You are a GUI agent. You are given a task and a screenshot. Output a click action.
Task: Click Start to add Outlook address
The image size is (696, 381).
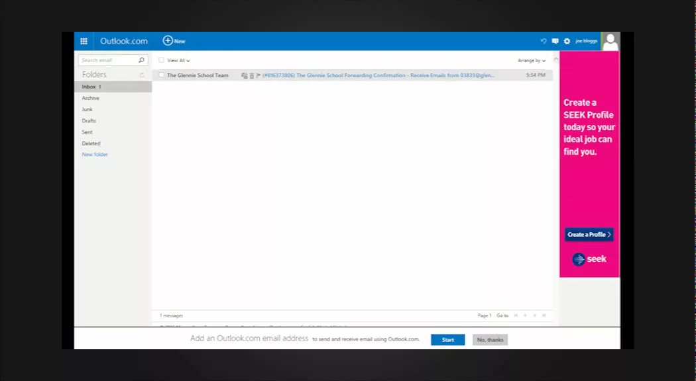(x=448, y=340)
